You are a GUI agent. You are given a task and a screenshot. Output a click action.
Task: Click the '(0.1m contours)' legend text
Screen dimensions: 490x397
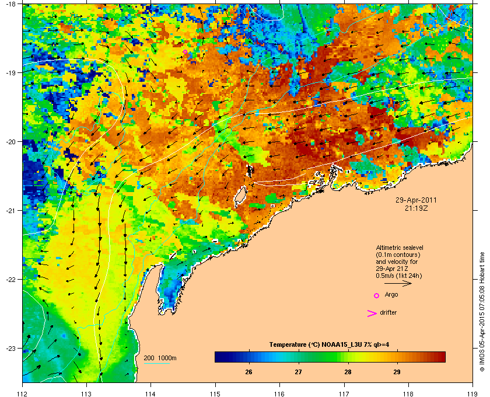pos(398,255)
